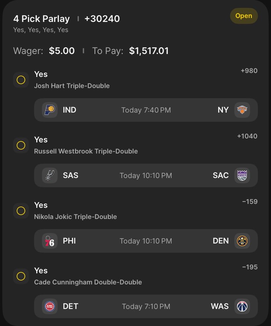Select the Russell Westbrook pick status circle
Viewport: 271px width, 326px height.
coord(21,145)
